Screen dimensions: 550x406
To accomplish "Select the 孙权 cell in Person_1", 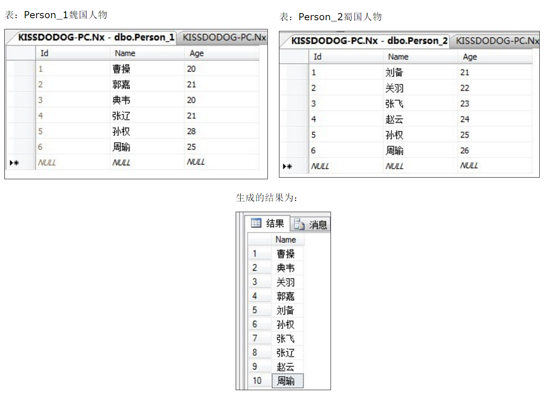I will (147, 131).
